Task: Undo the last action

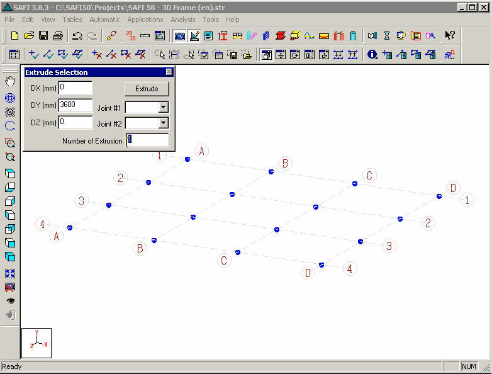Action: (x=77, y=35)
